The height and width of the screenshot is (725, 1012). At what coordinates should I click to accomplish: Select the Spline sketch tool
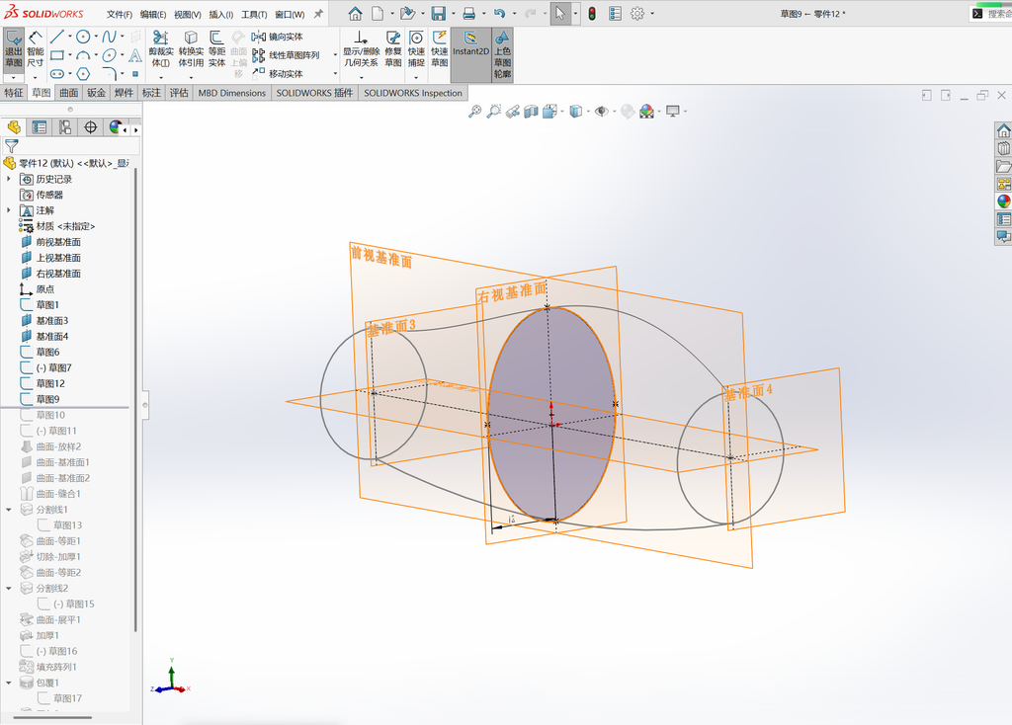click(109, 37)
